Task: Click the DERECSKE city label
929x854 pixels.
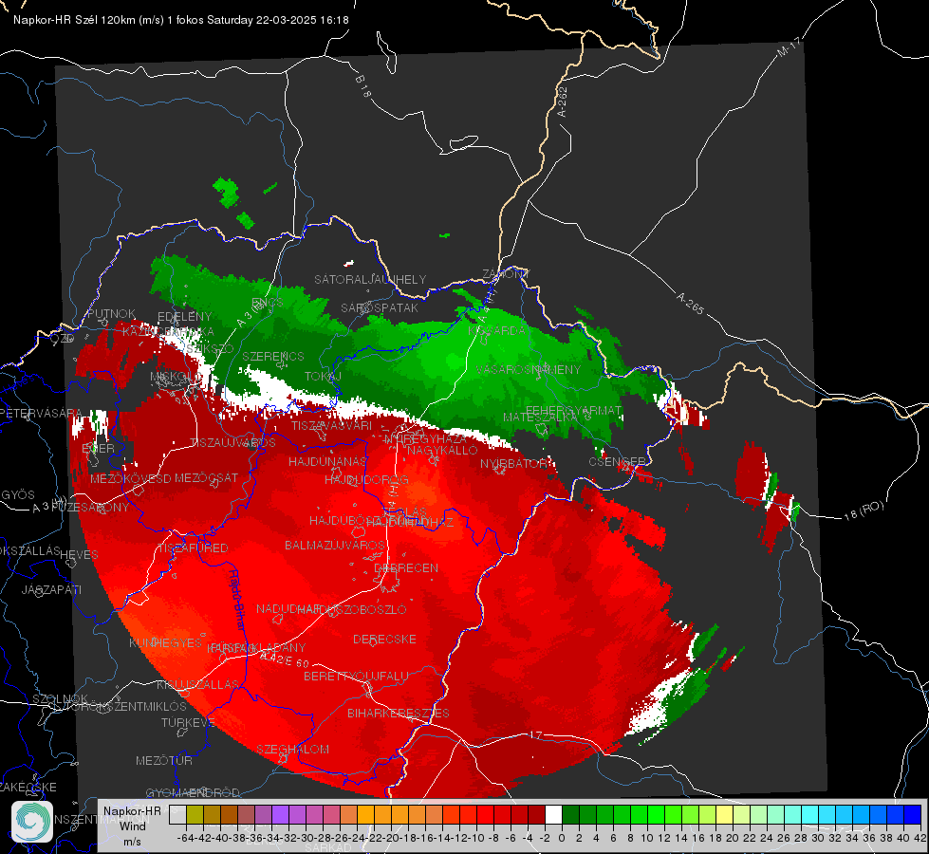Action: 384,640
